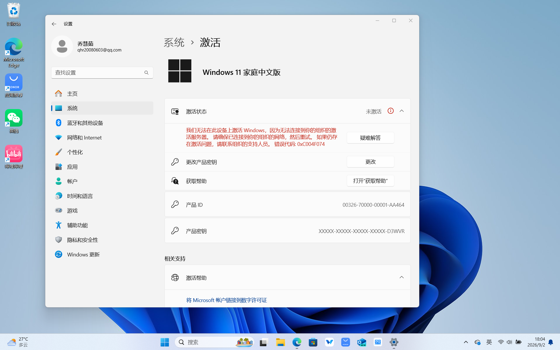Click 系统 in the breadcrumb
Image resolution: width=560 pixels, height=350 pixels.
[174, 42]
